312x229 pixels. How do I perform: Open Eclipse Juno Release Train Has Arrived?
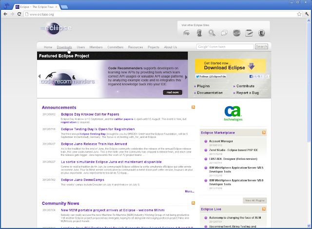pyautogui.click(x=94, y=144)
